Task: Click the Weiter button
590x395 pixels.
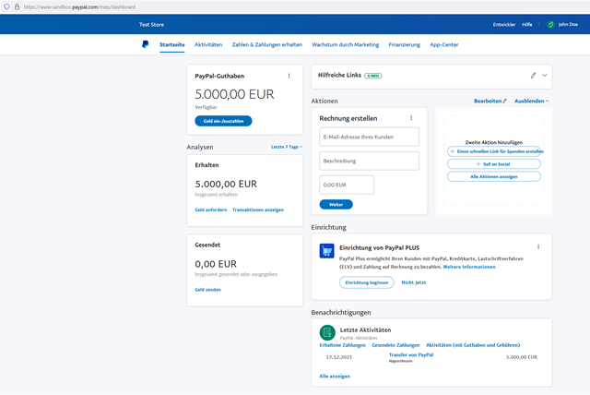Action: point(336,204)
